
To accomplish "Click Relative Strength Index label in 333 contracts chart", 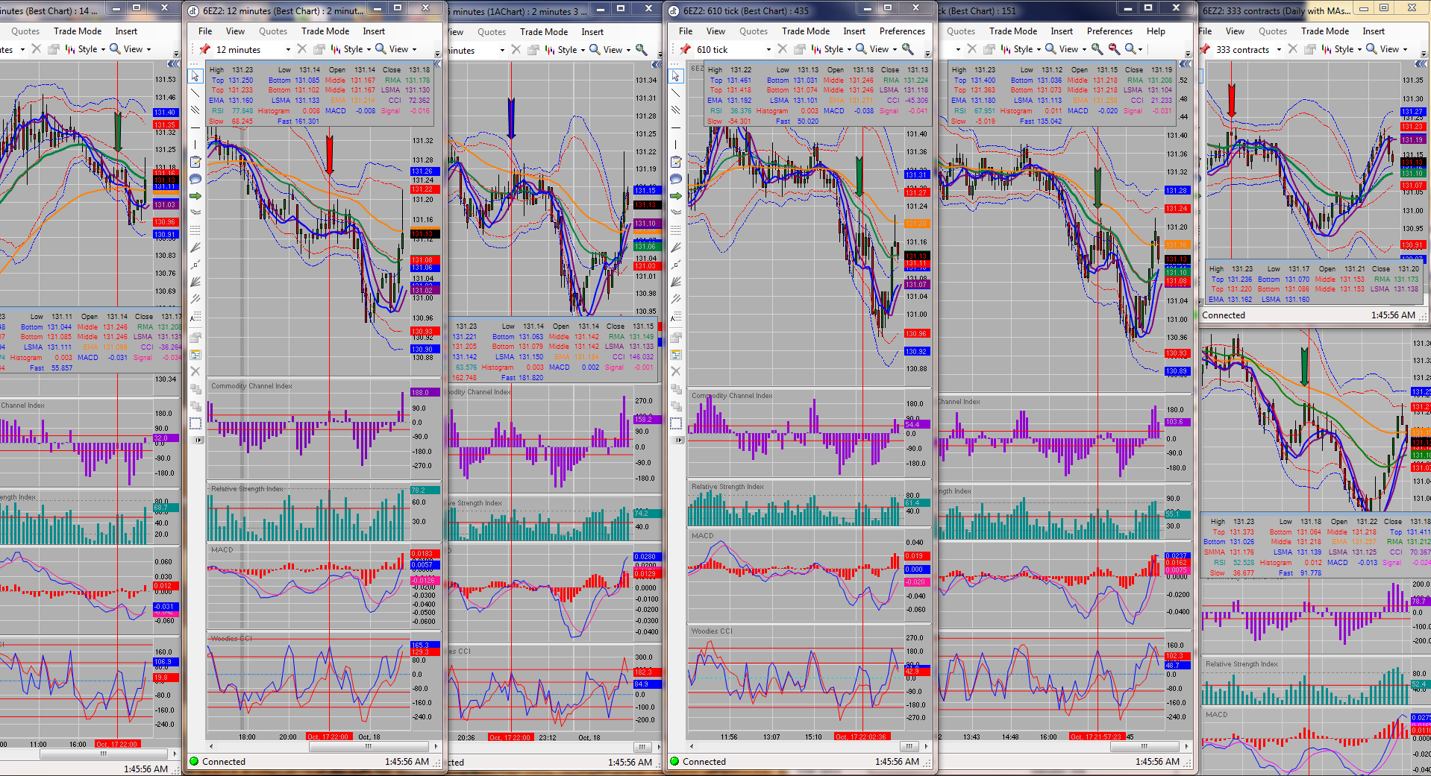I will pyautogui.click(x=1241, y=664).
